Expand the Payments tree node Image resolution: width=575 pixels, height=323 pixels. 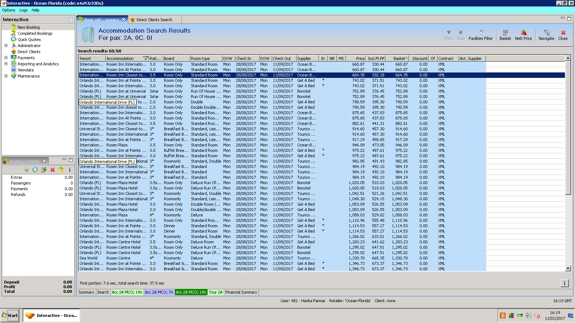(x=6, y=58)
